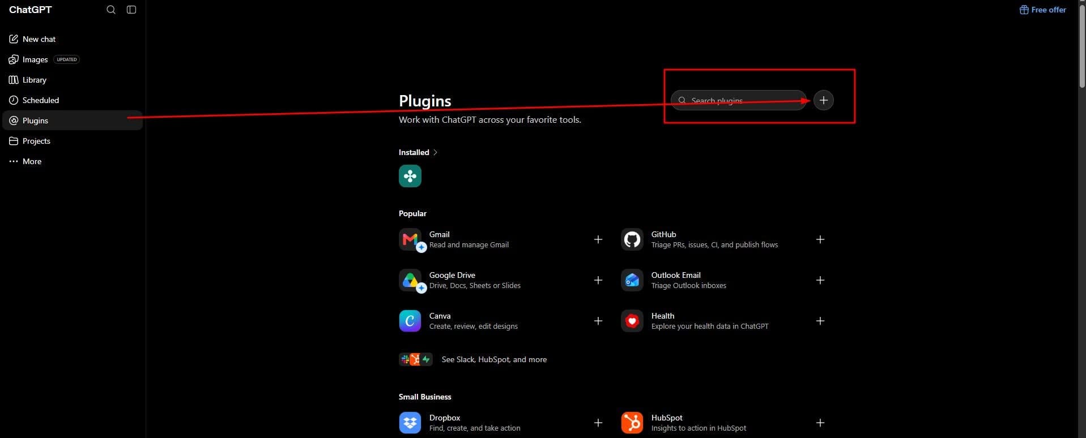Add the Canva plugin with plus
This screenshot has width=1086, height=438.
pyautogui.click(x=598, y=321)
